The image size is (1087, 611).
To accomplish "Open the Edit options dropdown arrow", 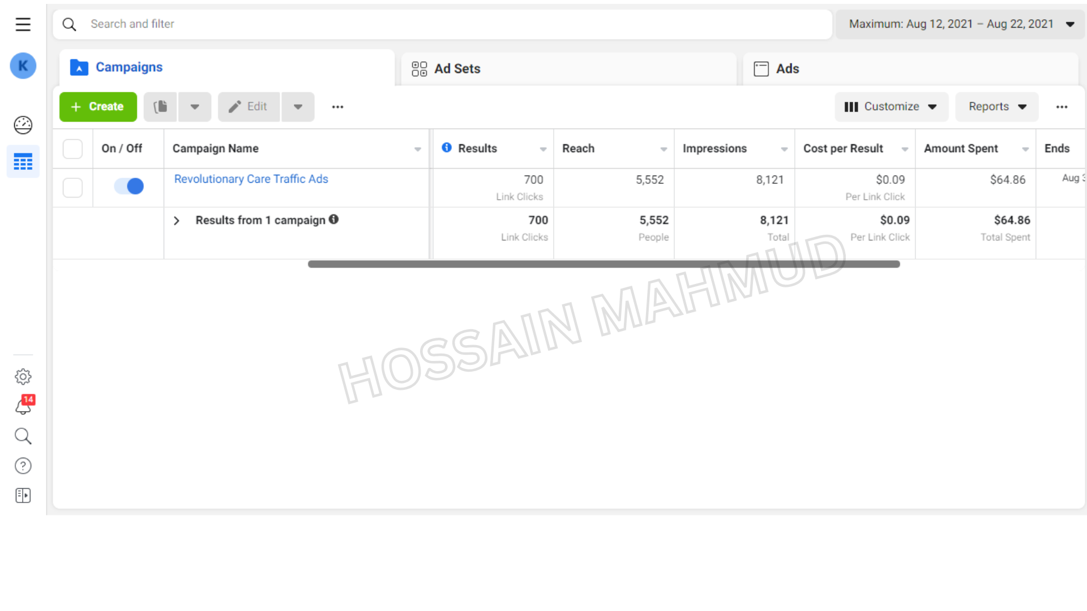I will 298,106.
